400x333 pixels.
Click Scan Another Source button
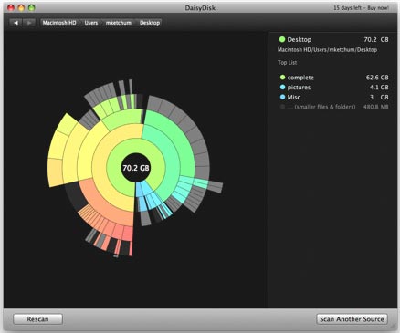(x=352, y=319)
